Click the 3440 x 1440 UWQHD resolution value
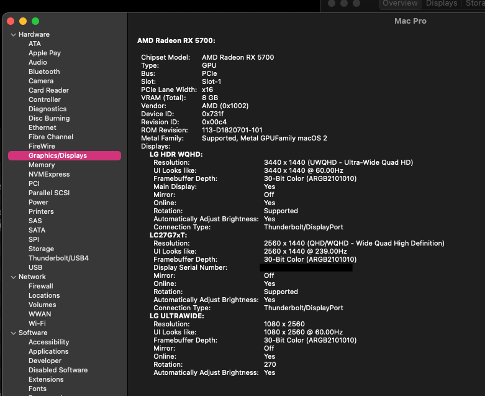 click(338, 162)
